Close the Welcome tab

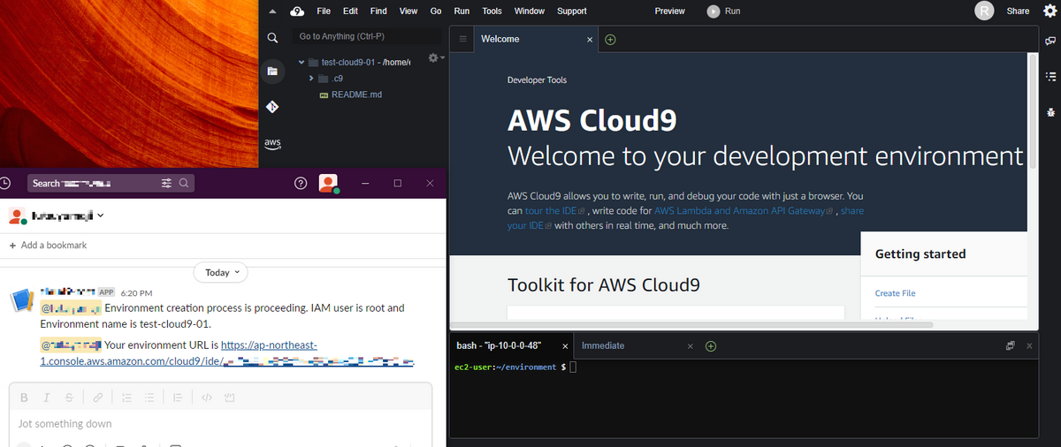[591, 40]
